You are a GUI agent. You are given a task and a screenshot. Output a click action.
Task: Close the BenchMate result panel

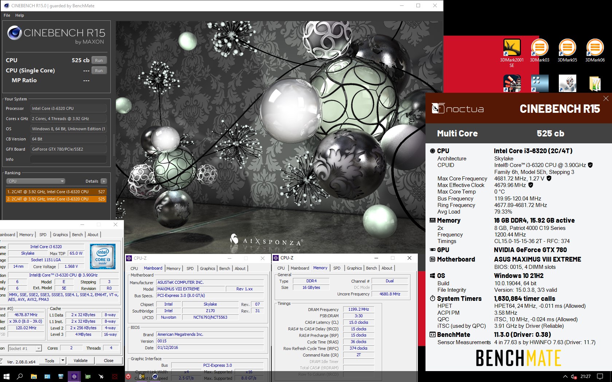point(606,98)
